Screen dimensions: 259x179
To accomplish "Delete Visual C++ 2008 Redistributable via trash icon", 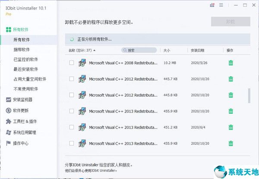I will point(231,63).
